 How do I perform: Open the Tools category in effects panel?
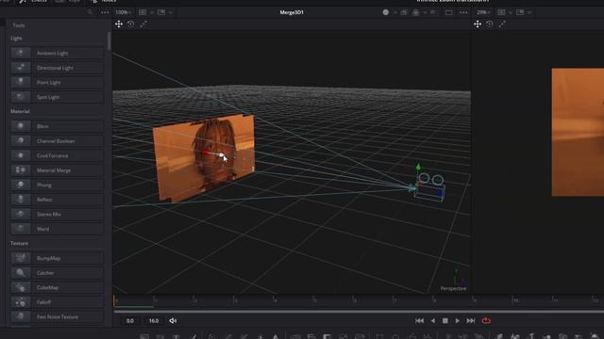click(x=19, y=25)
